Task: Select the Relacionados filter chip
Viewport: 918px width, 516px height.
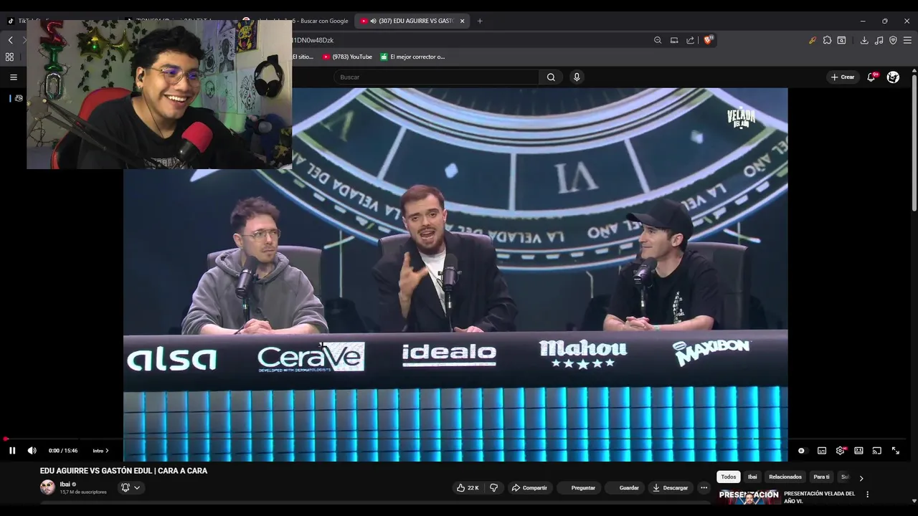Action: 785,477
